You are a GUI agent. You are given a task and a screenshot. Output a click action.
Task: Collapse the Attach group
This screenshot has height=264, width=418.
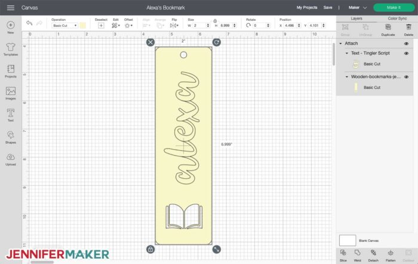(x=340, y=44)
